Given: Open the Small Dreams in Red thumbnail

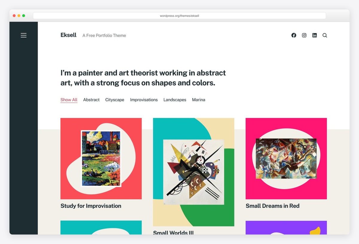Looking at the screenshot, I should tap(286, 159).
